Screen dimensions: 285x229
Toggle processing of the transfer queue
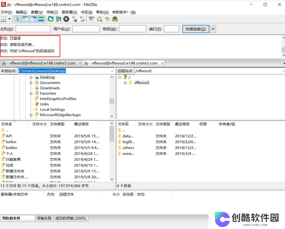coord(59,19)
